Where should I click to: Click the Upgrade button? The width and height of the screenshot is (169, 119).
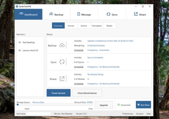pyautogui.click(x=104, y=105)
